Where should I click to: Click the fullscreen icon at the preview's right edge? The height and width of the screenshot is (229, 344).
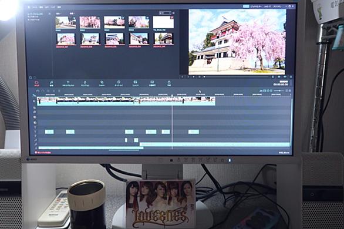coord(291,77)
